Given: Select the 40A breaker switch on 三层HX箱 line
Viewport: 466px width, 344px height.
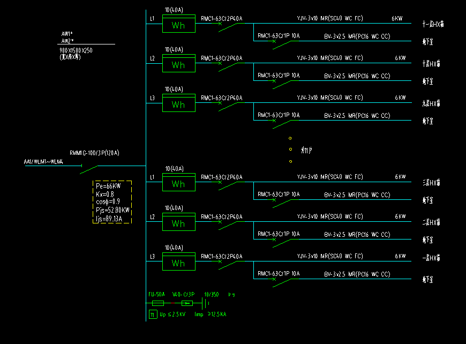Looking at the screenshot, I should pyautogui.click(x=228, y=185).
